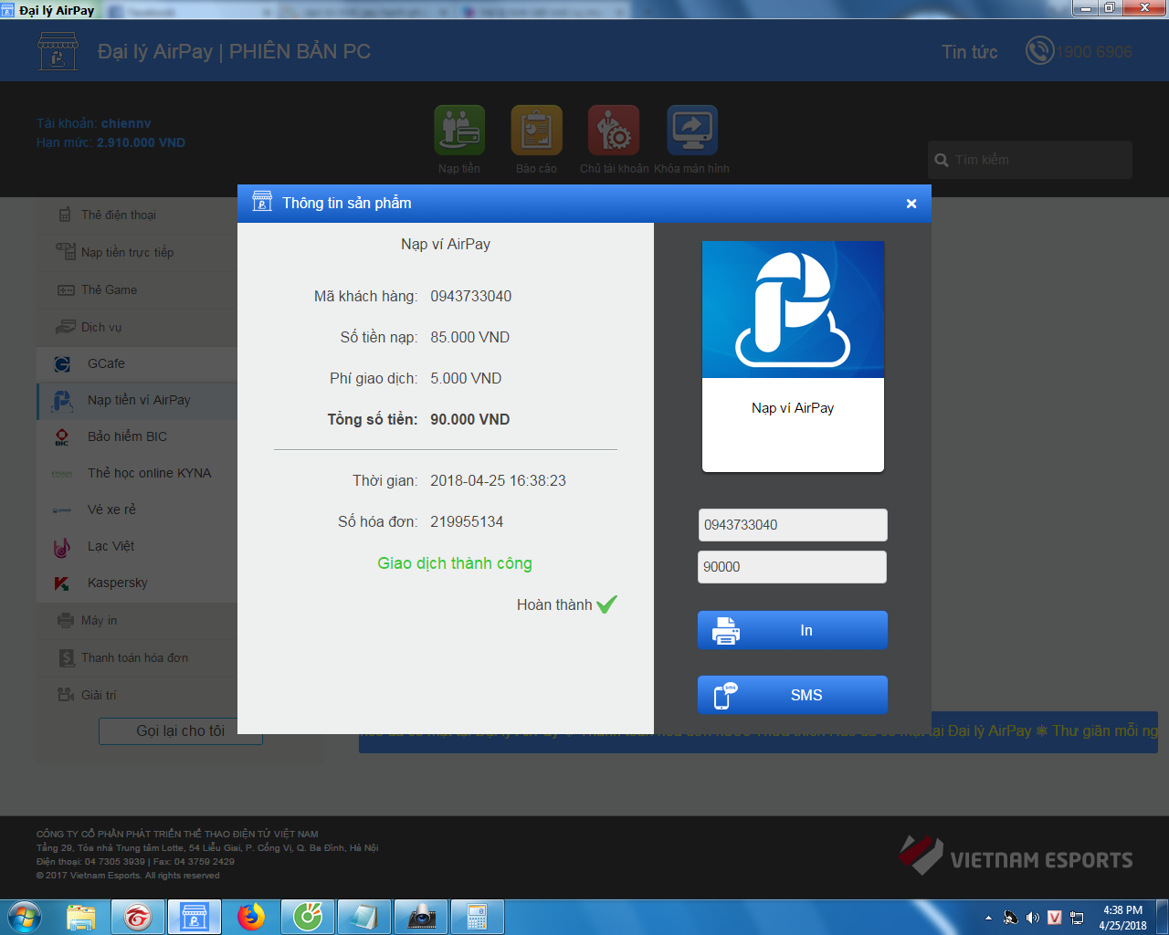Select GCafe in the service list

click(137, 363)
